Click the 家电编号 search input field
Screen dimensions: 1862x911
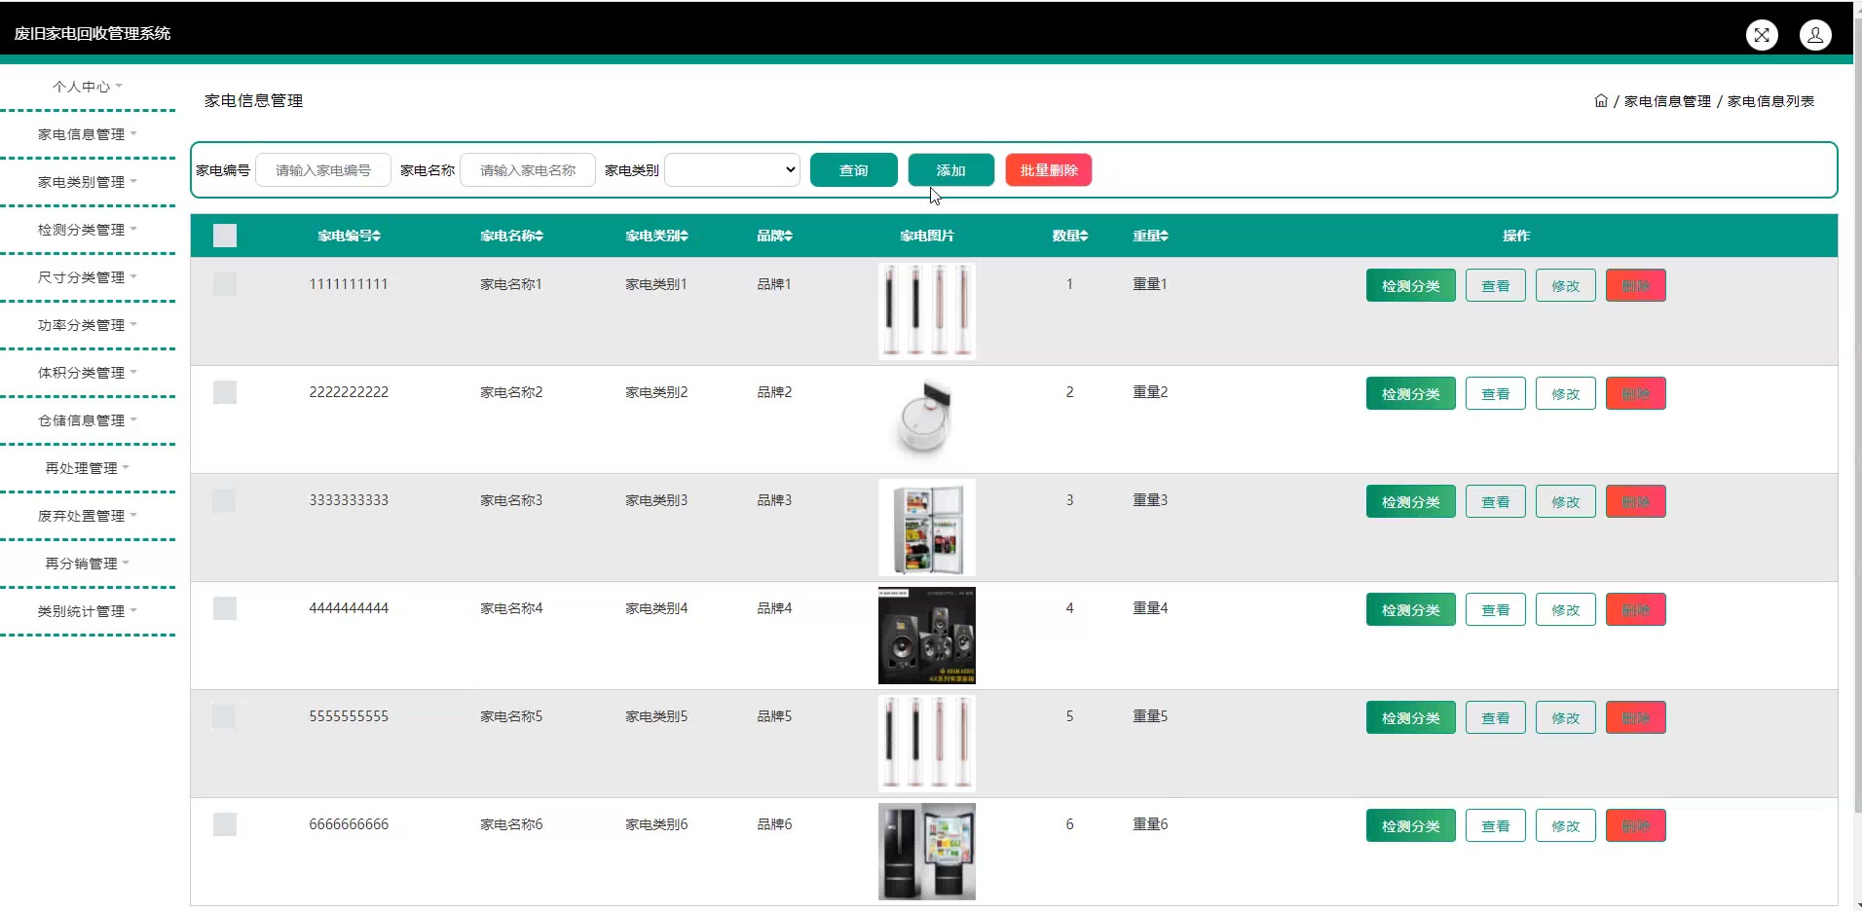coord(323,170)
